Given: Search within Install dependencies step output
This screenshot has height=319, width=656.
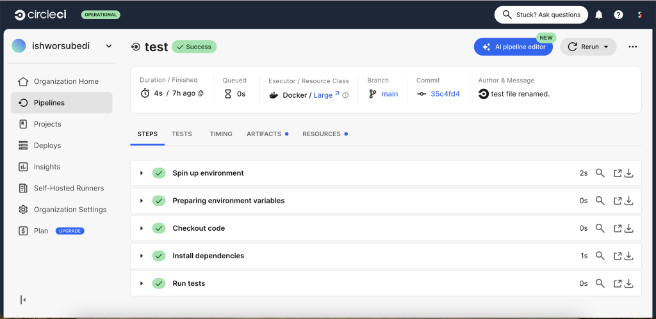Looking at the screenshot, I should point(600,256).
